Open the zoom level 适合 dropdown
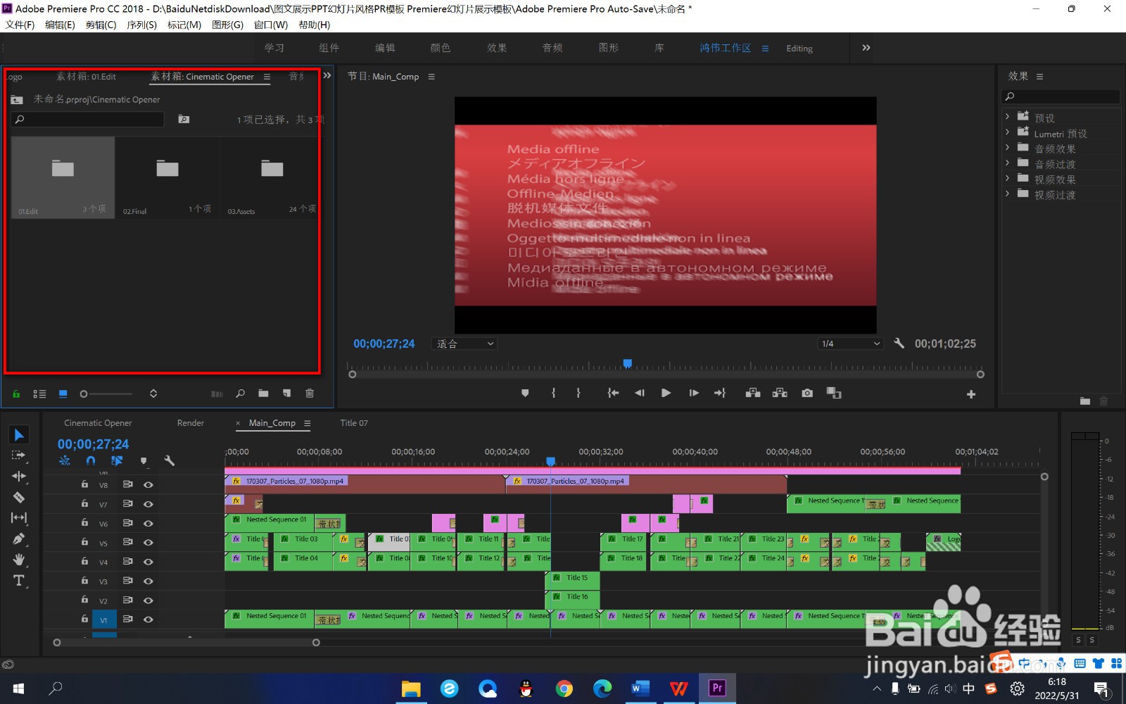 coord(465,344)
